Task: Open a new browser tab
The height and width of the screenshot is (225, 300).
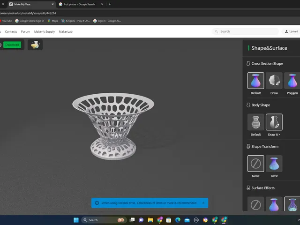Action: click(x=110, y=4)
